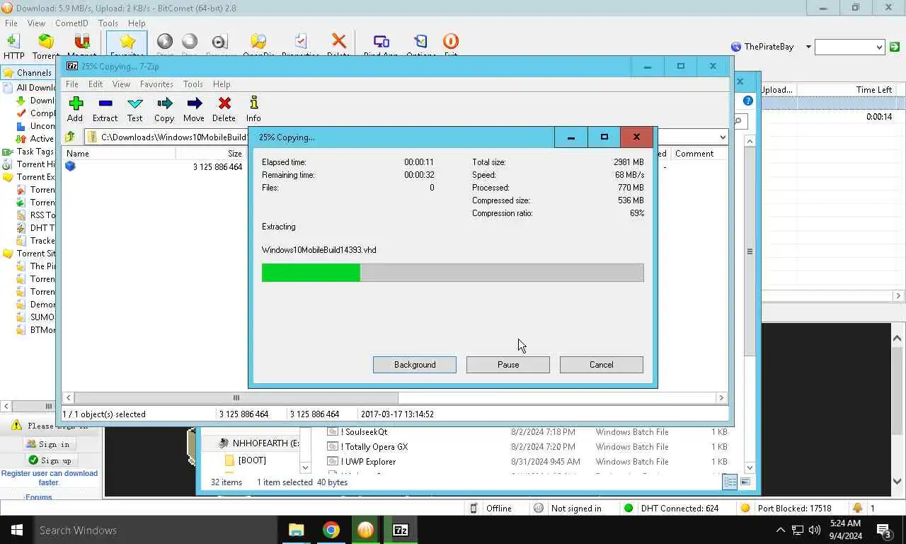
Task: Click 7-Zip horizontal scrollbar thumb
Action: pyautogui.click(x=236, y=398)
